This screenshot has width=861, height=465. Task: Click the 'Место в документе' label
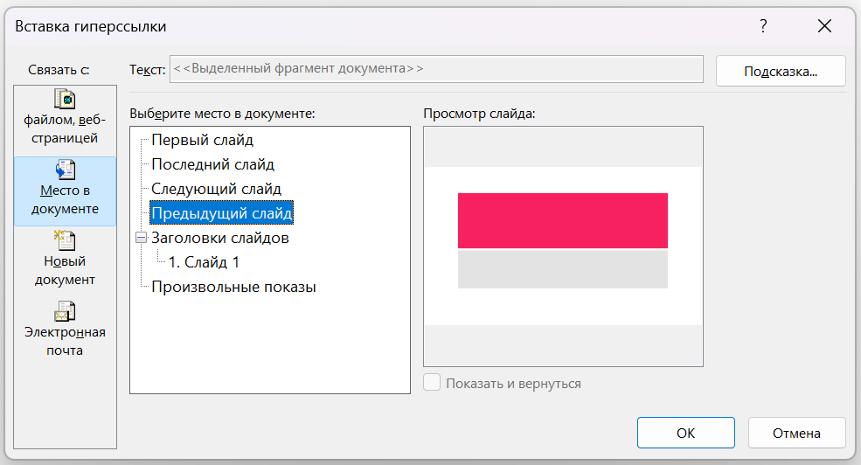point(65,200)
